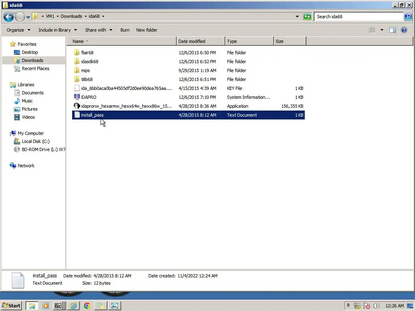Open Desktop in the navigation pane
The height and width of the screenshot is (311, 415).
click(30, 52)
